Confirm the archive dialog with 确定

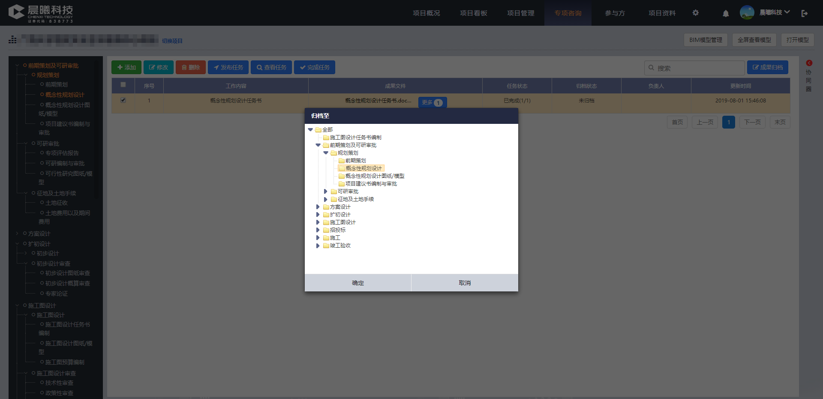click(x=358, y=283)
